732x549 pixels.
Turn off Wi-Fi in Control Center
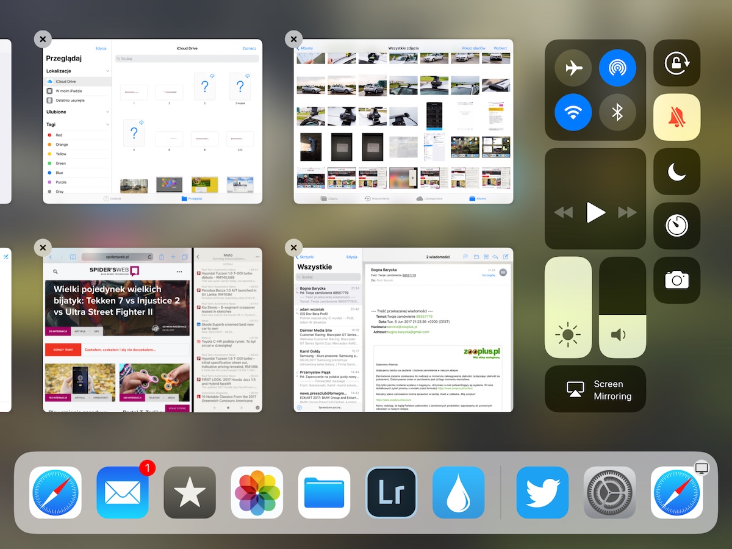click(x=573, y=112)
